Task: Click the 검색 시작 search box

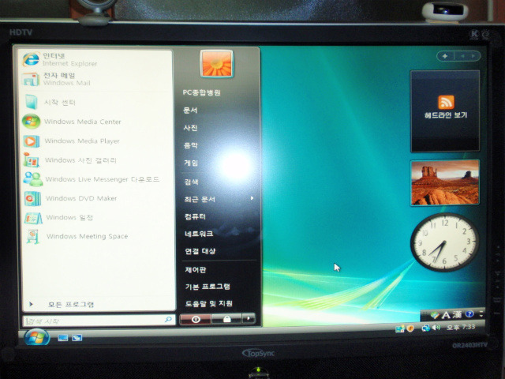Action: coord(99,321)
